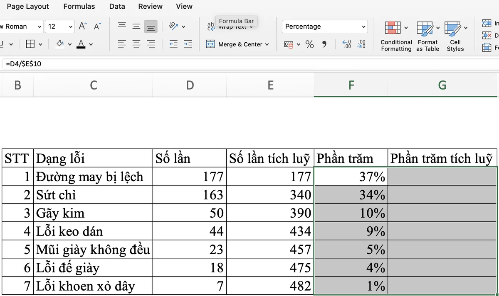This screenshot has width=499, height=296.
Task: Expand the orientation dropdown arrow
Action: point(183,27)
